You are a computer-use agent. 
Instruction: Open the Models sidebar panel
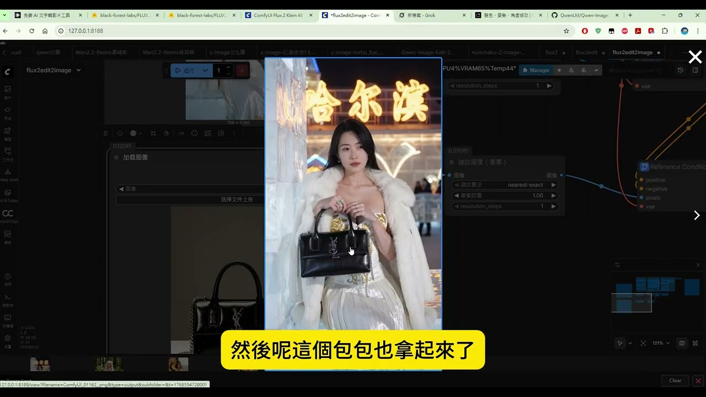coord(8,133)
